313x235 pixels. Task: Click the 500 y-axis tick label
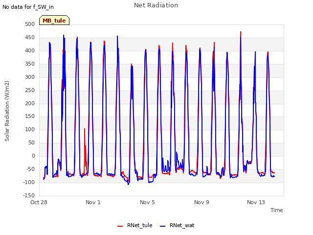coord(30,24)
